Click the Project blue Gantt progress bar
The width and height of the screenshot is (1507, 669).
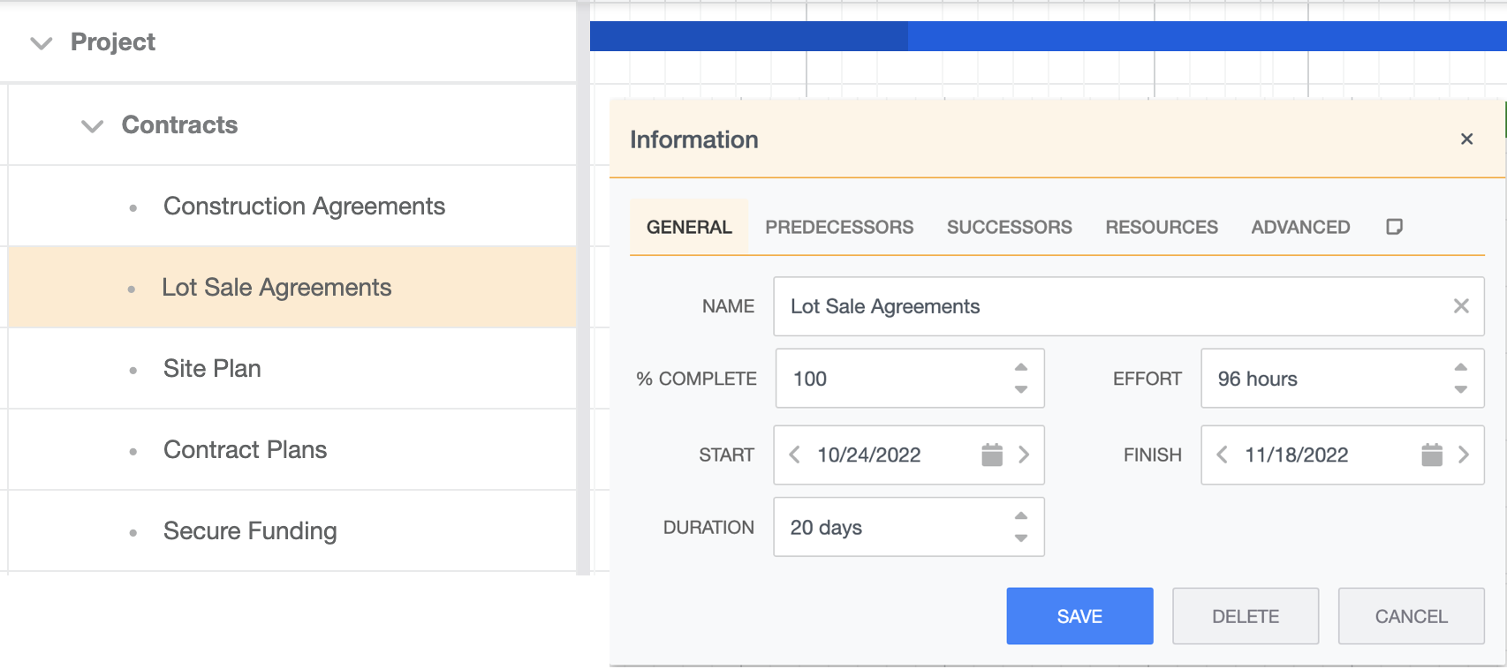click(1048, 36)
